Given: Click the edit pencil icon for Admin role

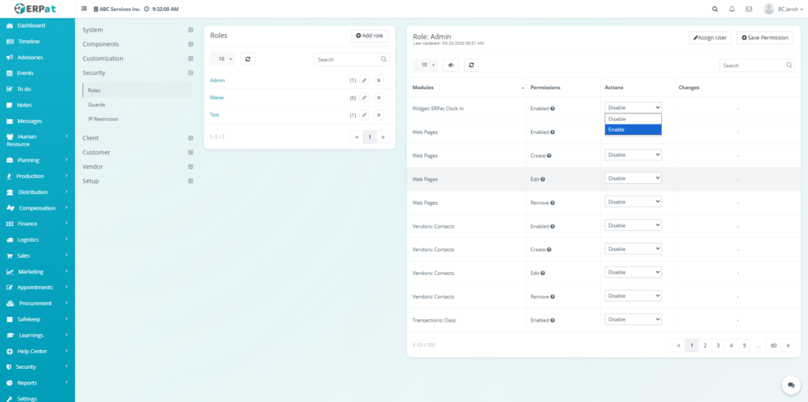Looking at the screenshot, I should pyautogui.click(x=365, y=80).
